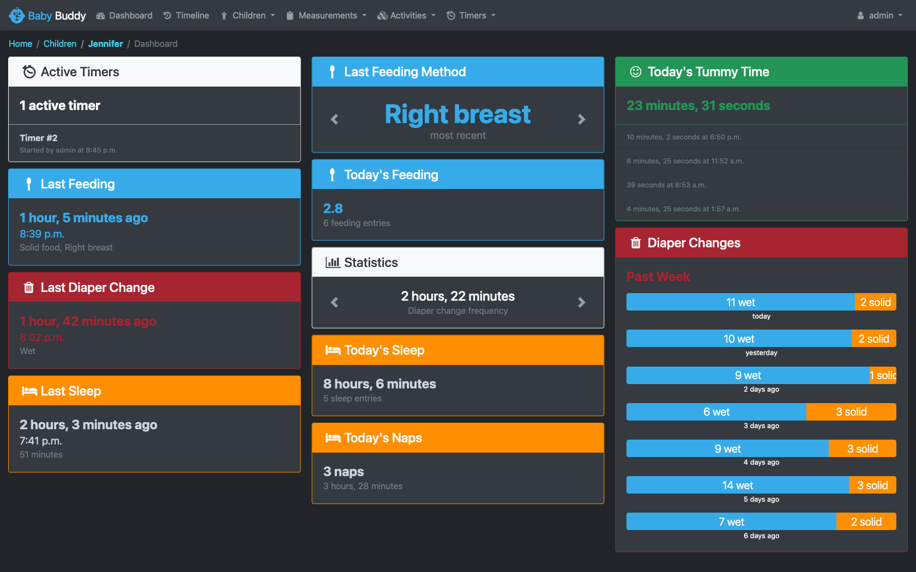The image size is (916, 572).
Task: Open the Last Sleep card header
Action: [x=154, y=391]
